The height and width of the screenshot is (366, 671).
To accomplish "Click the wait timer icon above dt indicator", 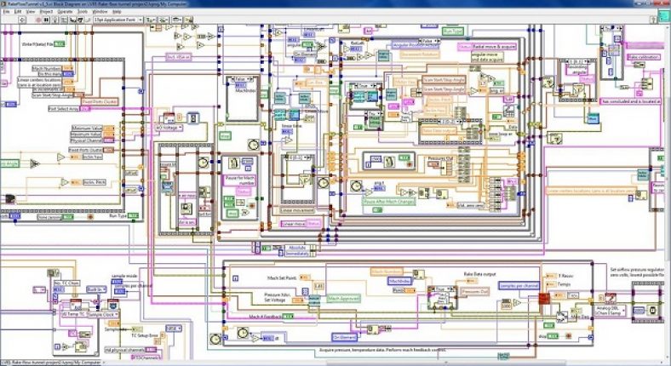I will [243, 332].
